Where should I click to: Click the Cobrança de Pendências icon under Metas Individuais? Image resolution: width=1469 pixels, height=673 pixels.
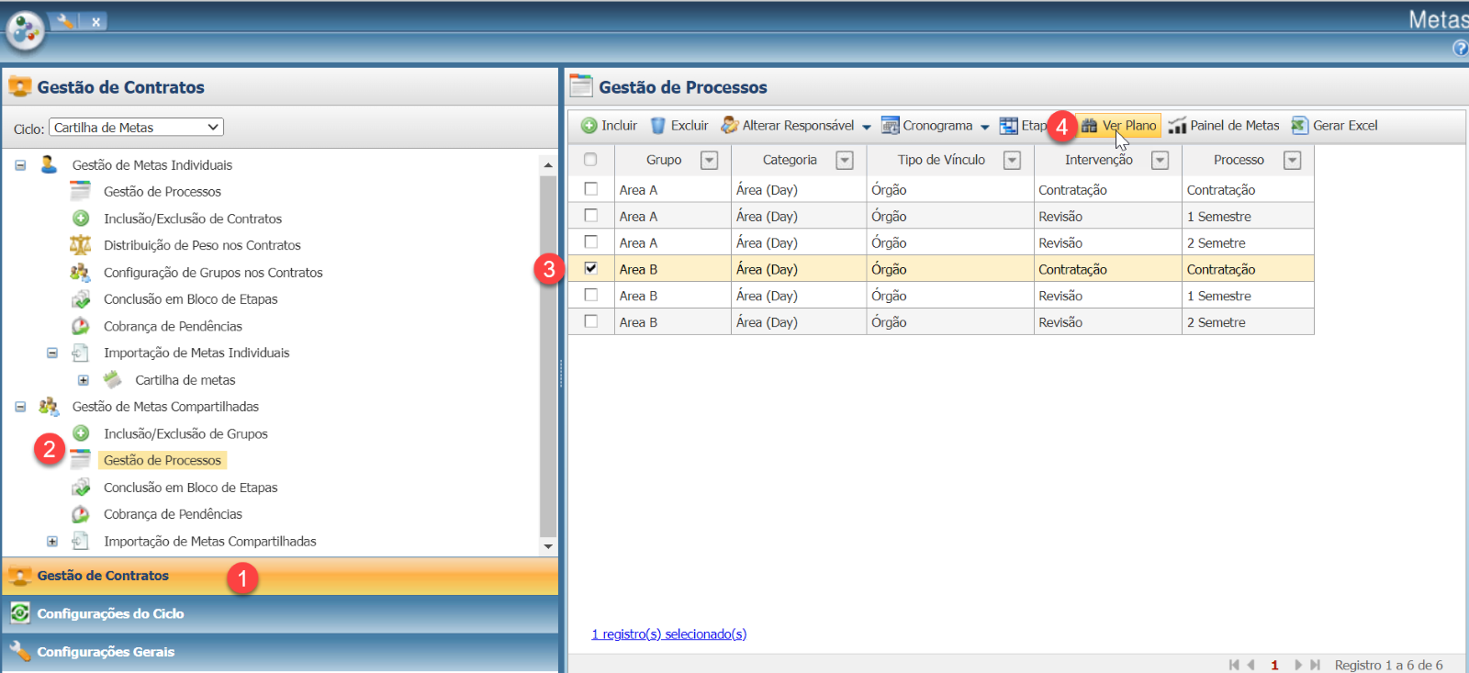81,326
